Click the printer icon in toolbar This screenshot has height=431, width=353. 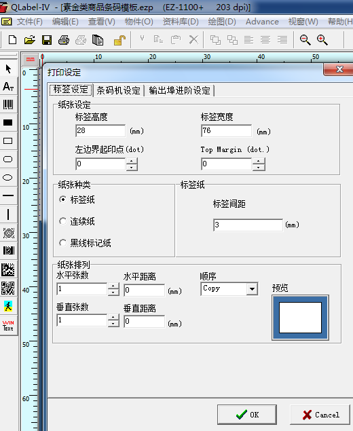(x=64, y=40)
